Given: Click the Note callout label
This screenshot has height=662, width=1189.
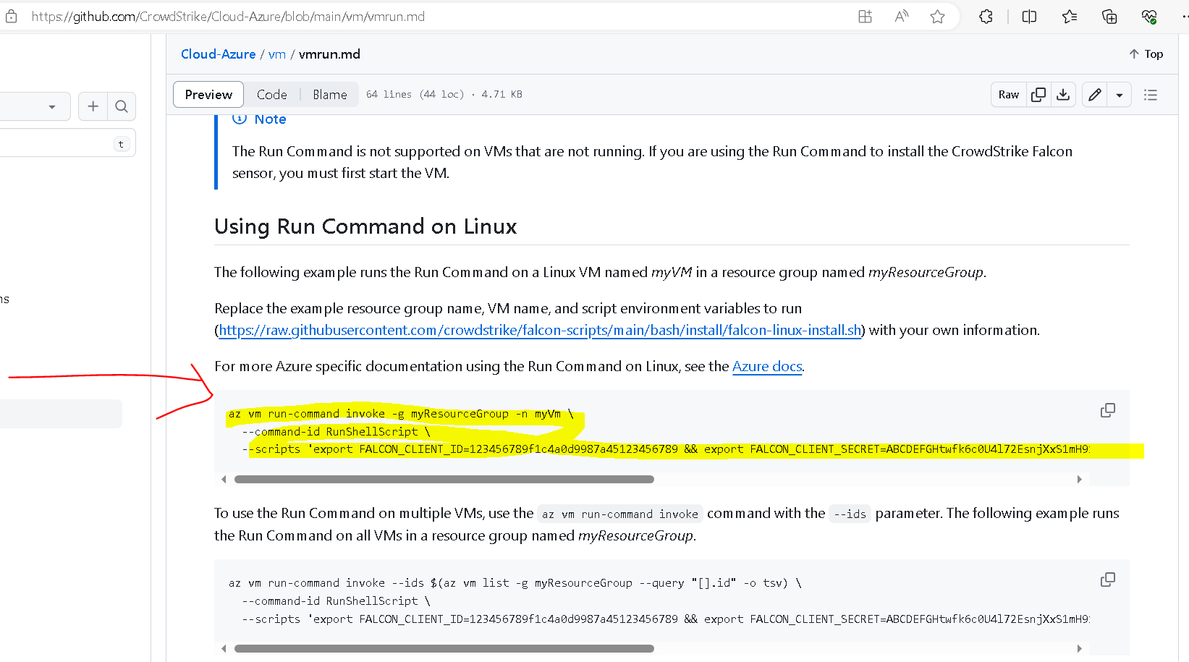Looking at the screenshot, I should (270, 119).
